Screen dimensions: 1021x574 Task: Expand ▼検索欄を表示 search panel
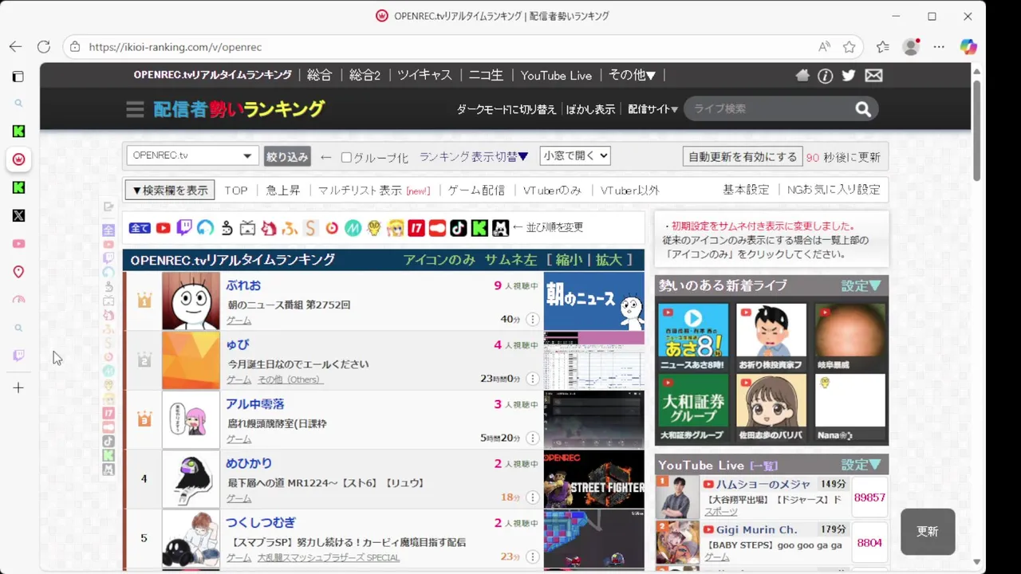[x=170, y=191]
